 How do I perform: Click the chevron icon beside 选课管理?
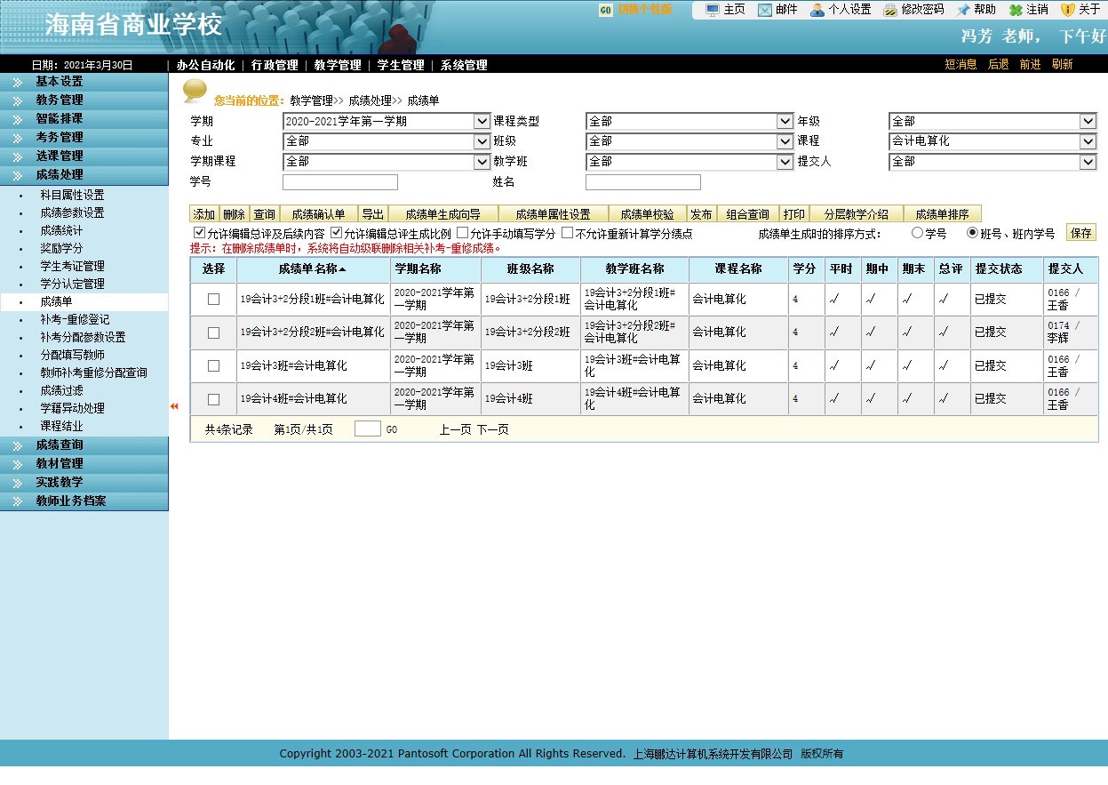[x=18, y=156]
